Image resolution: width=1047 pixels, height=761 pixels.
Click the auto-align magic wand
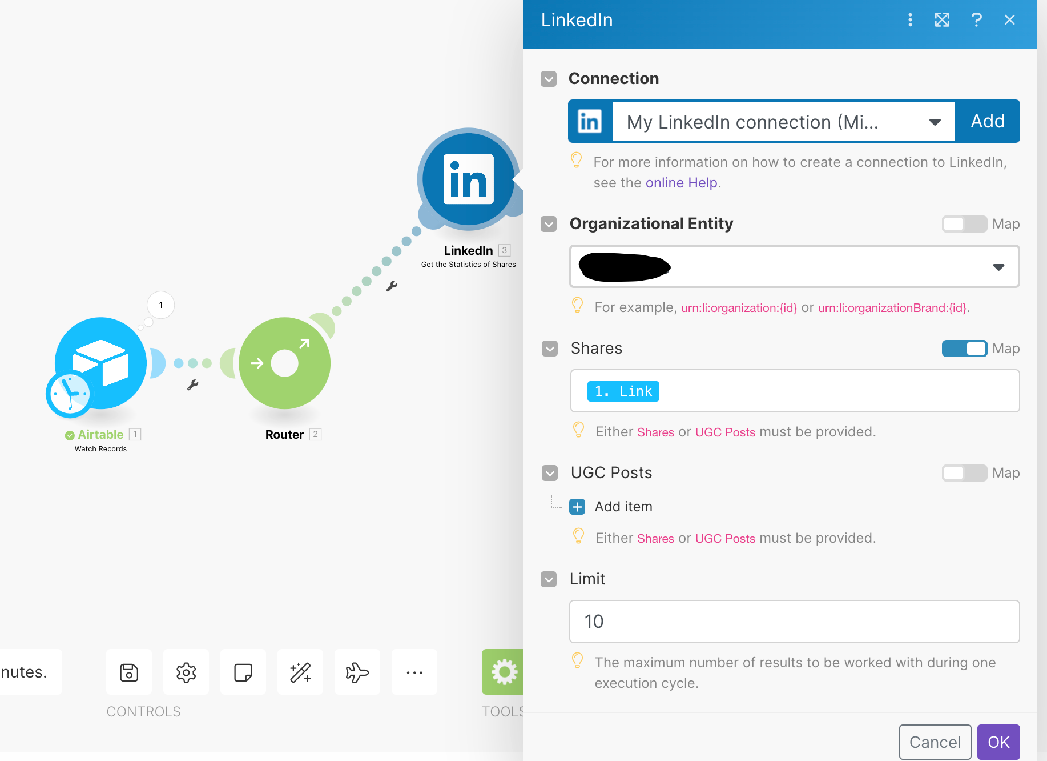click(x=300, y=672)
